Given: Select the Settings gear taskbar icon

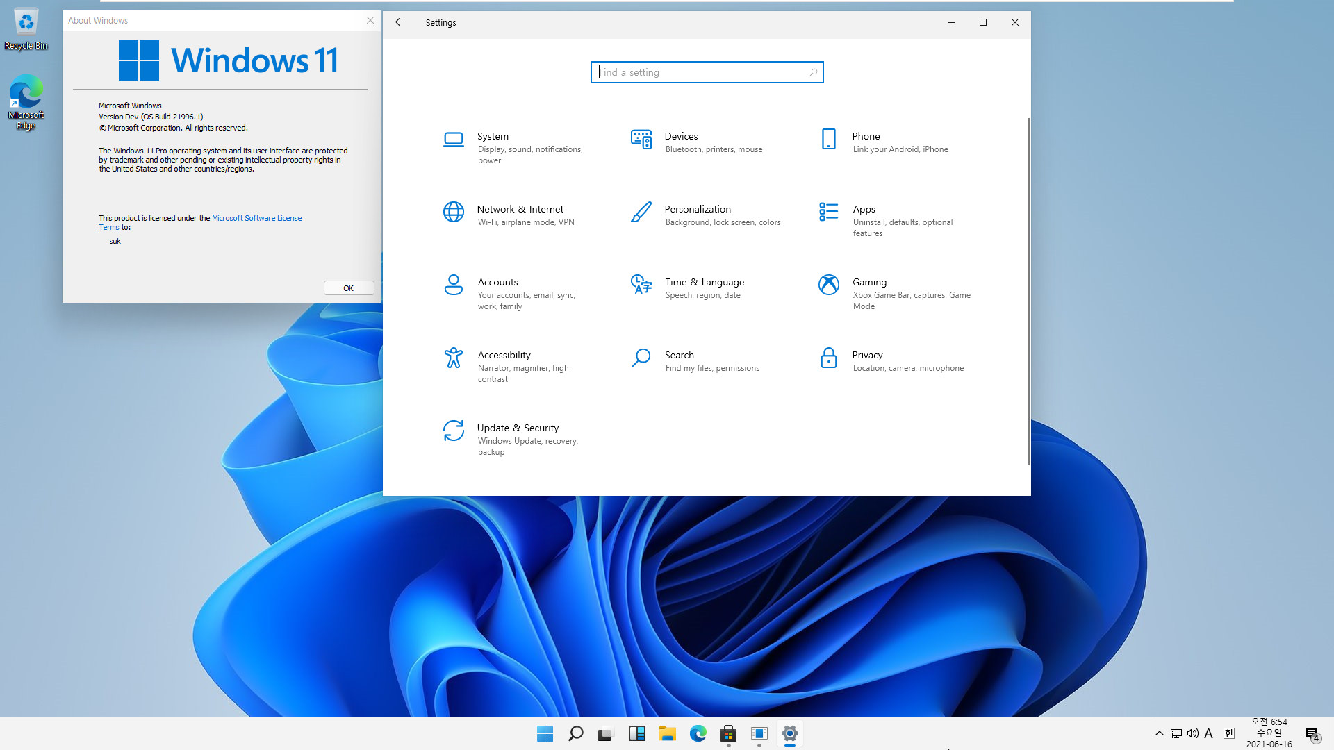Looking at the screenshot, I should (790, 733).
